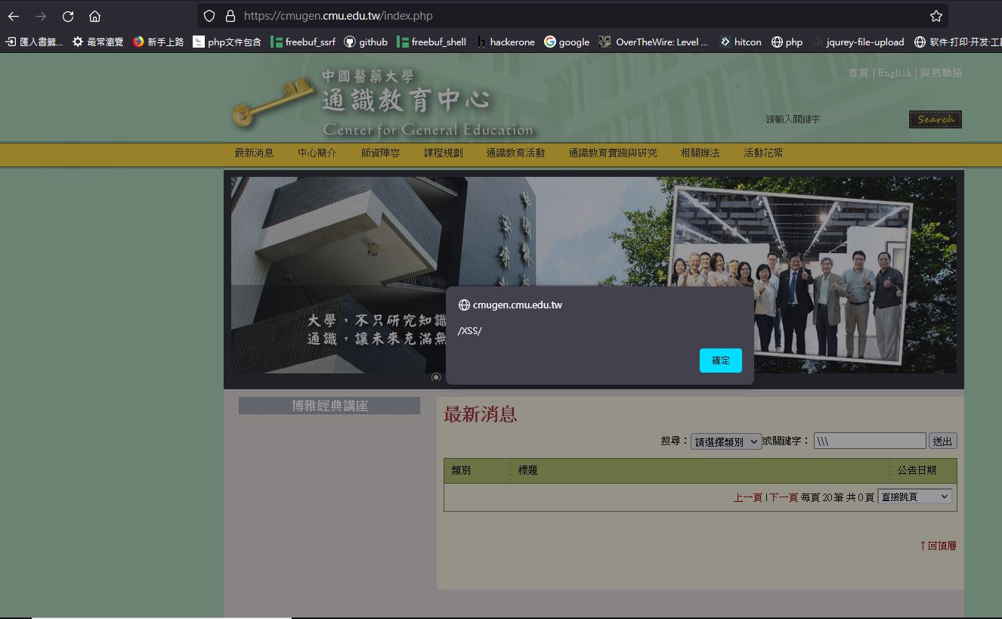Image resolution: width=1002 pixels, height=619 pixels.
Task: Open the 相關辦法 menu item
Action: 700,153
